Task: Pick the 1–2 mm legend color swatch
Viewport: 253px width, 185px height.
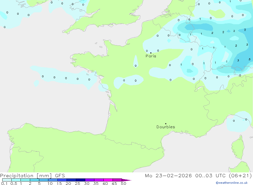Action: click(x=25, y=180)
